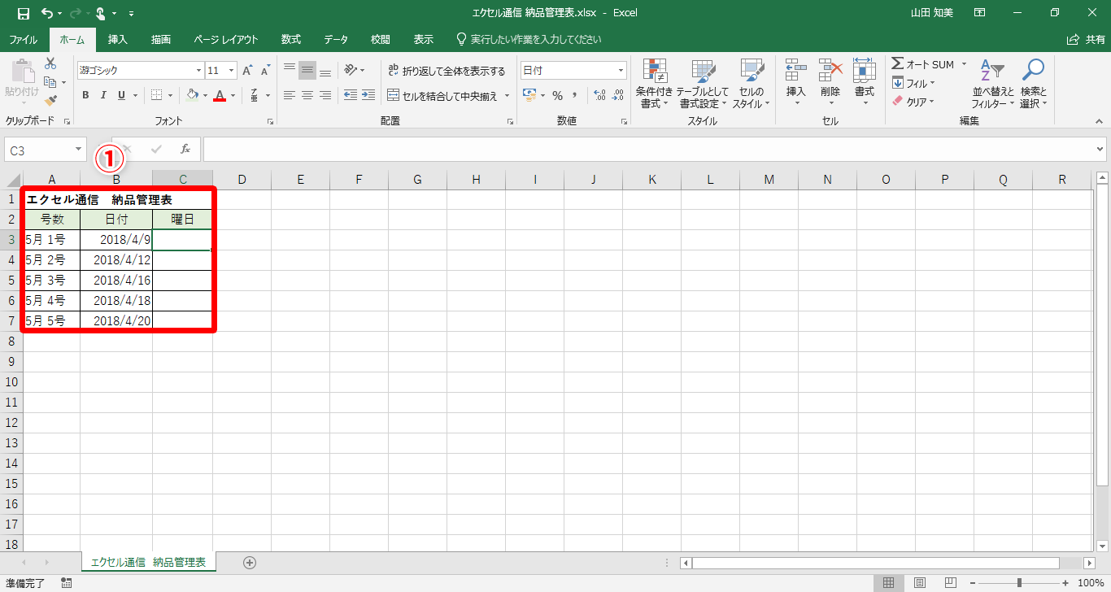Click the fill color bucket button

pyautogui.click(x=192, y=95)
